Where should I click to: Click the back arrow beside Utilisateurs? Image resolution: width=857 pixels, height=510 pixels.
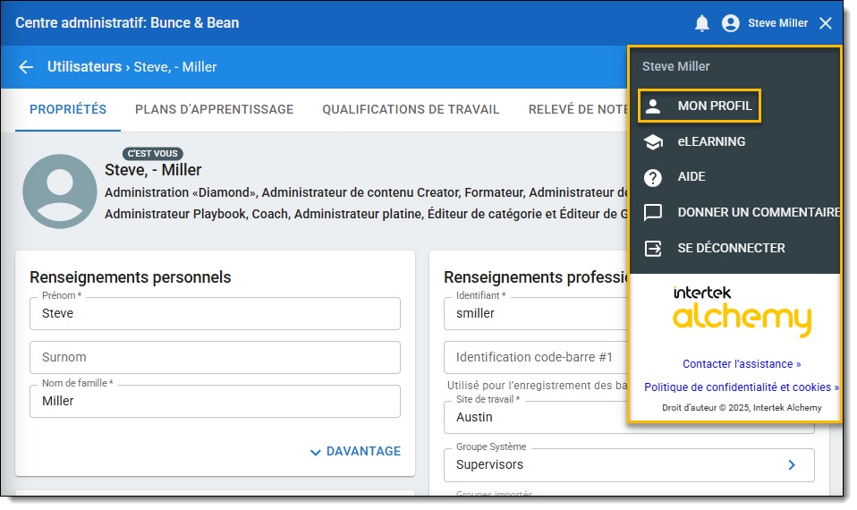pos(26,67)
